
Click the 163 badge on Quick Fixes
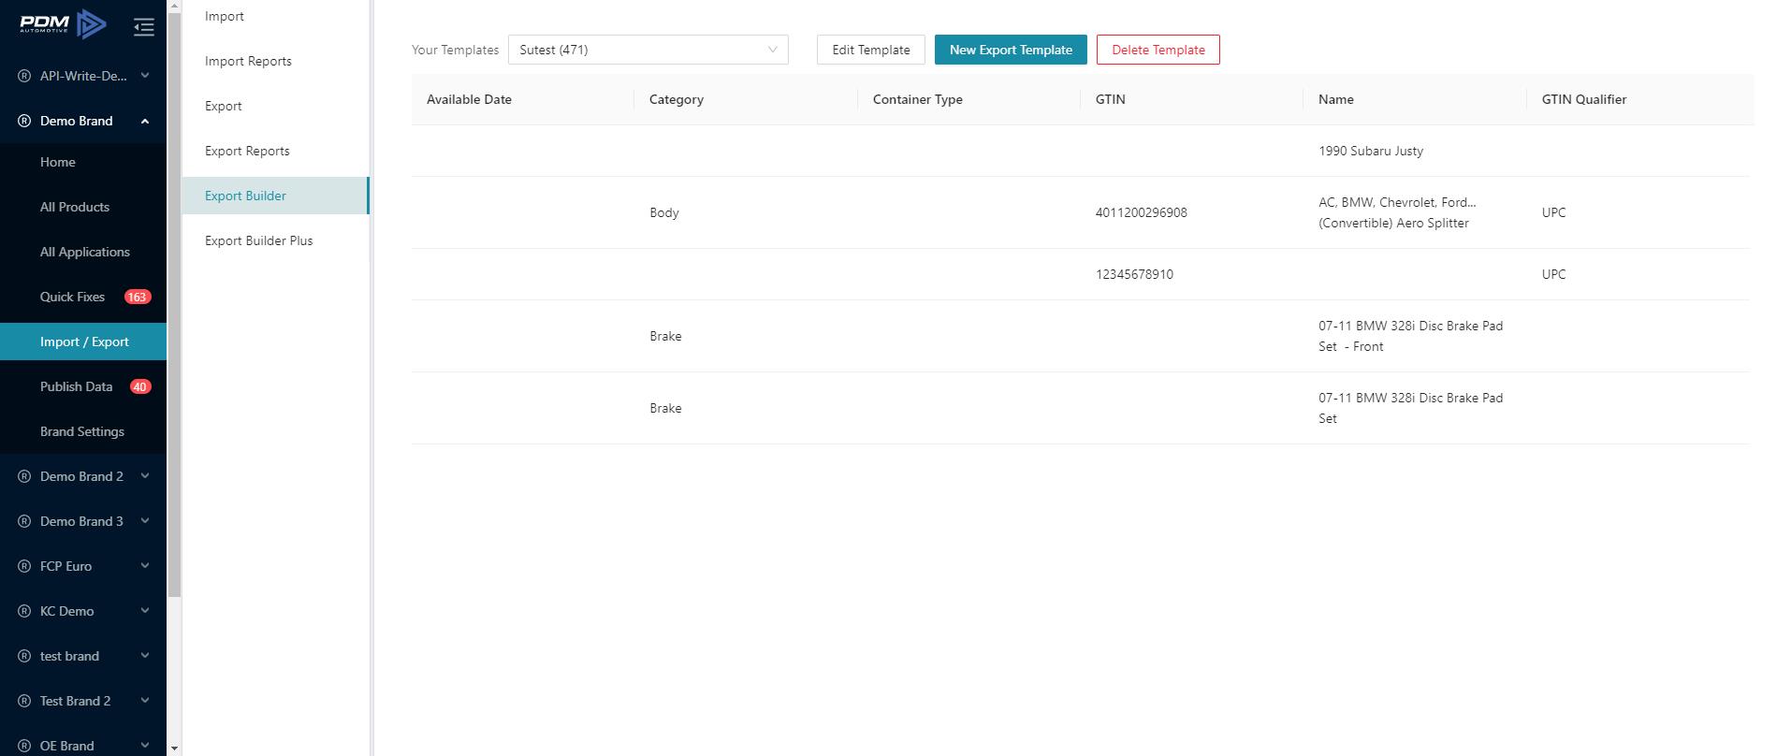138,297
